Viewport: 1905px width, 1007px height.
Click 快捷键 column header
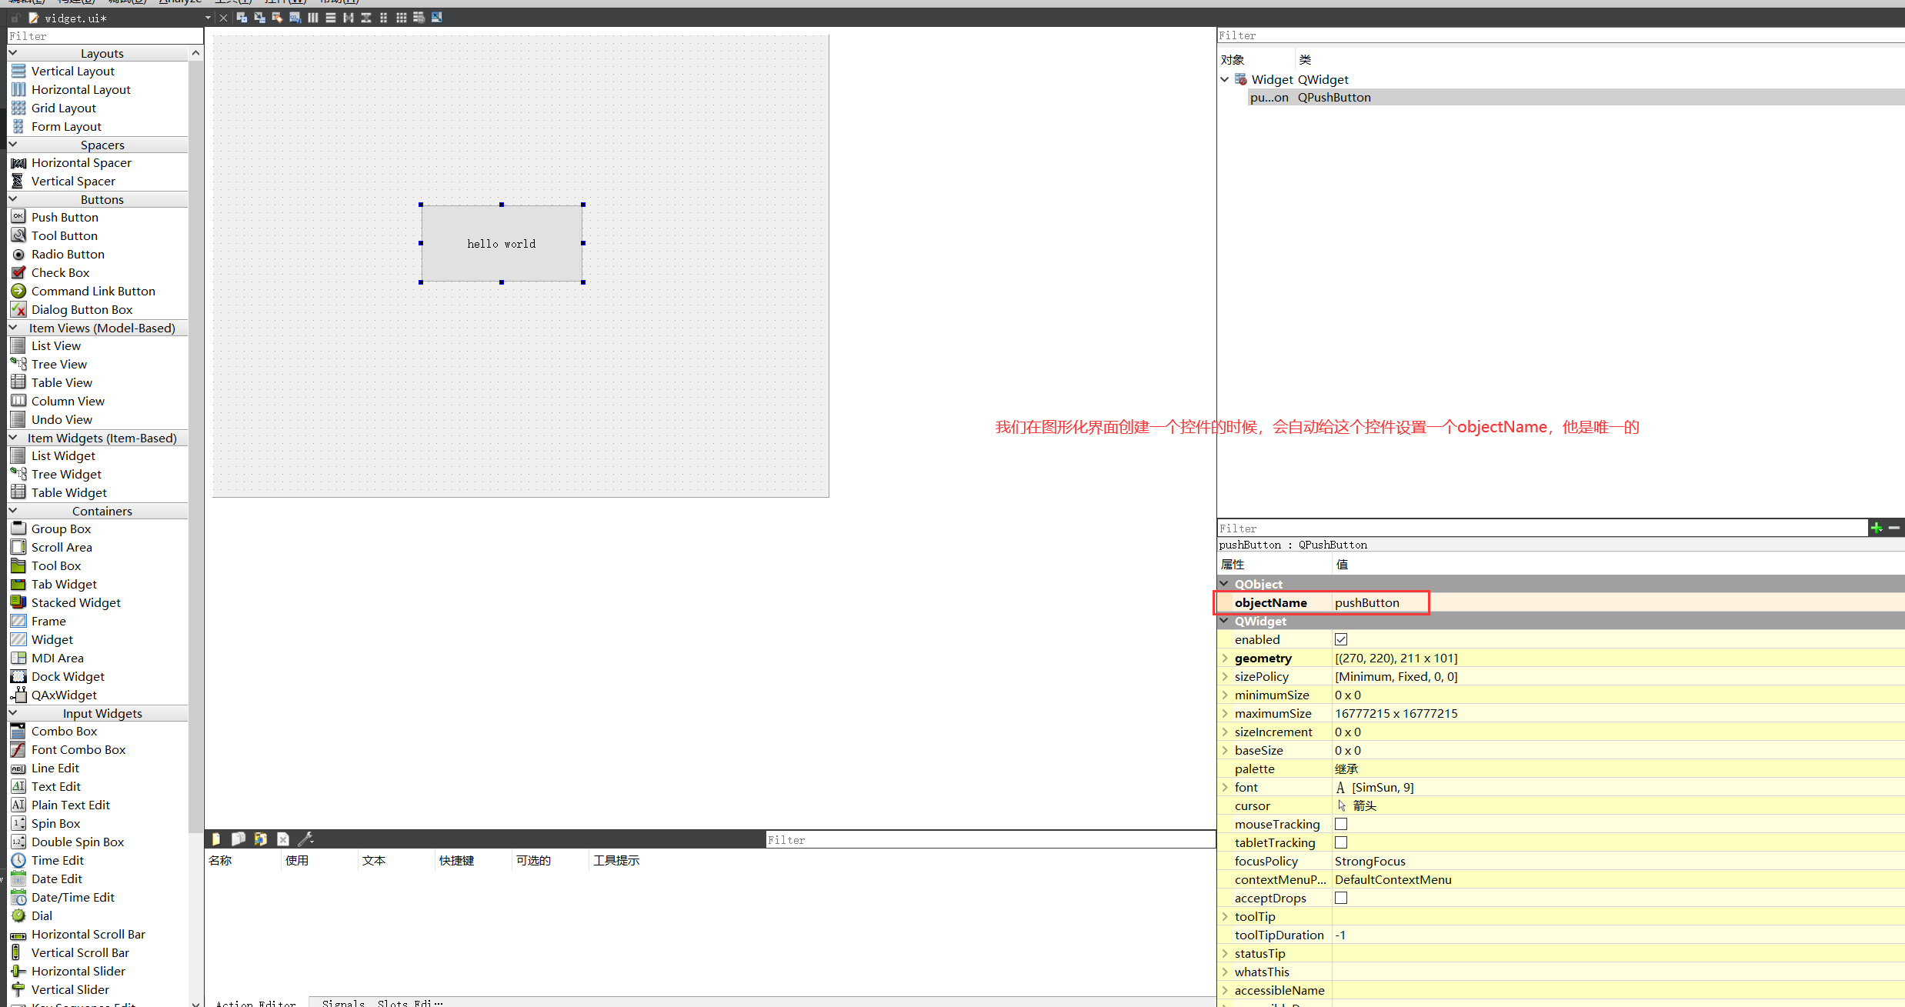456,860
